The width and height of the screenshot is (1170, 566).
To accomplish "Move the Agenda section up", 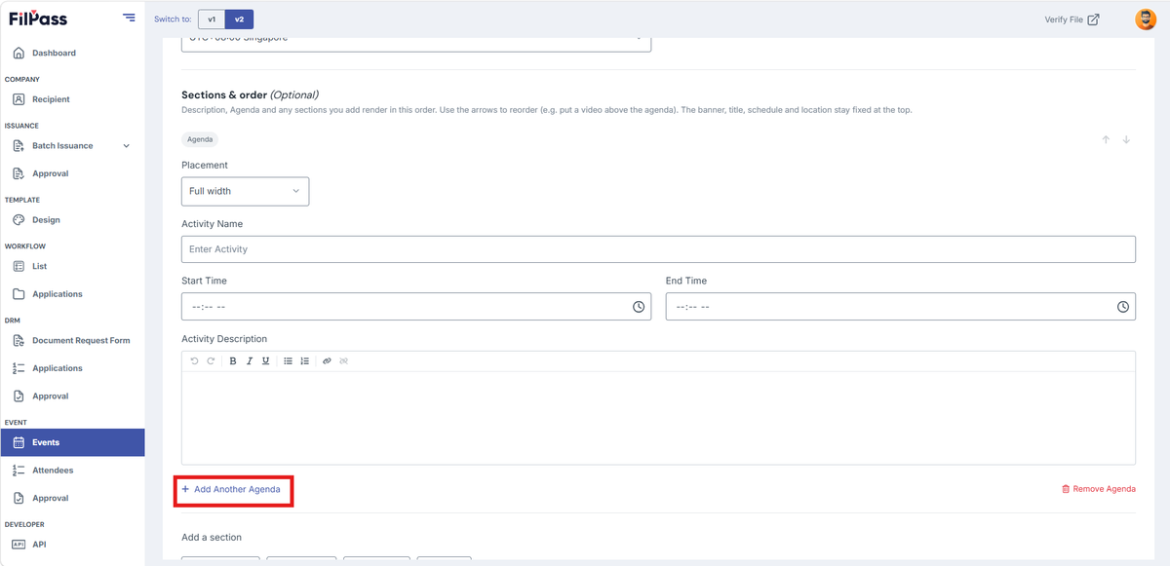I will tap(1106, 140).
